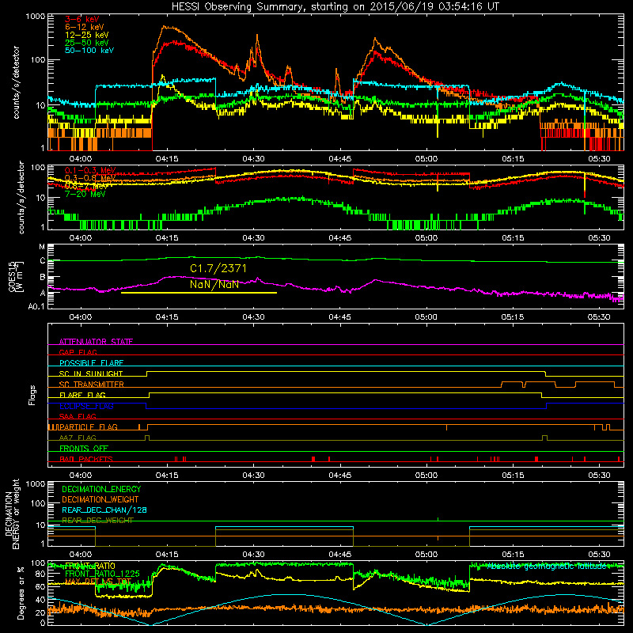Select the green 25-50 keV legend label

[87, 43]
